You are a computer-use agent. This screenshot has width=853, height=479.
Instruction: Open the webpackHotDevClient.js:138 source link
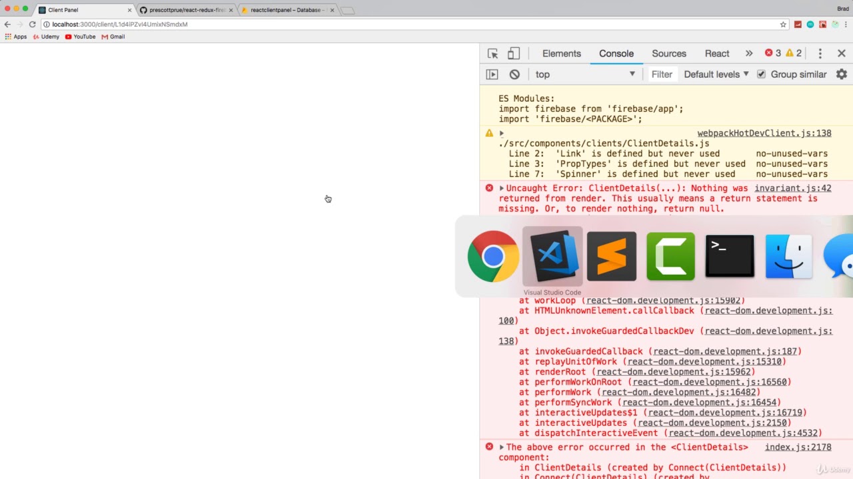tap(764, 133)
